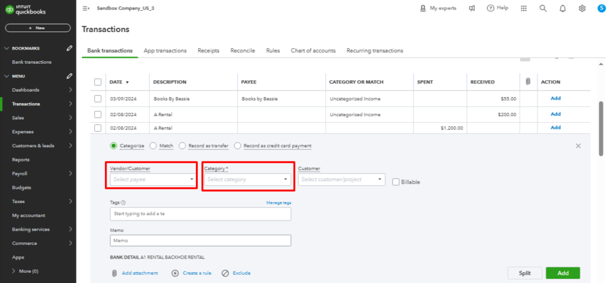610x283 pixels.
Task: Switch to Rules tab
Action: (273, 51)
